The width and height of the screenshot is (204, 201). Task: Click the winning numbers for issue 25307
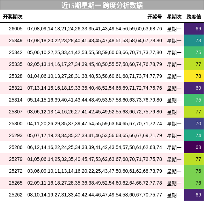click(x=95, y=112)
